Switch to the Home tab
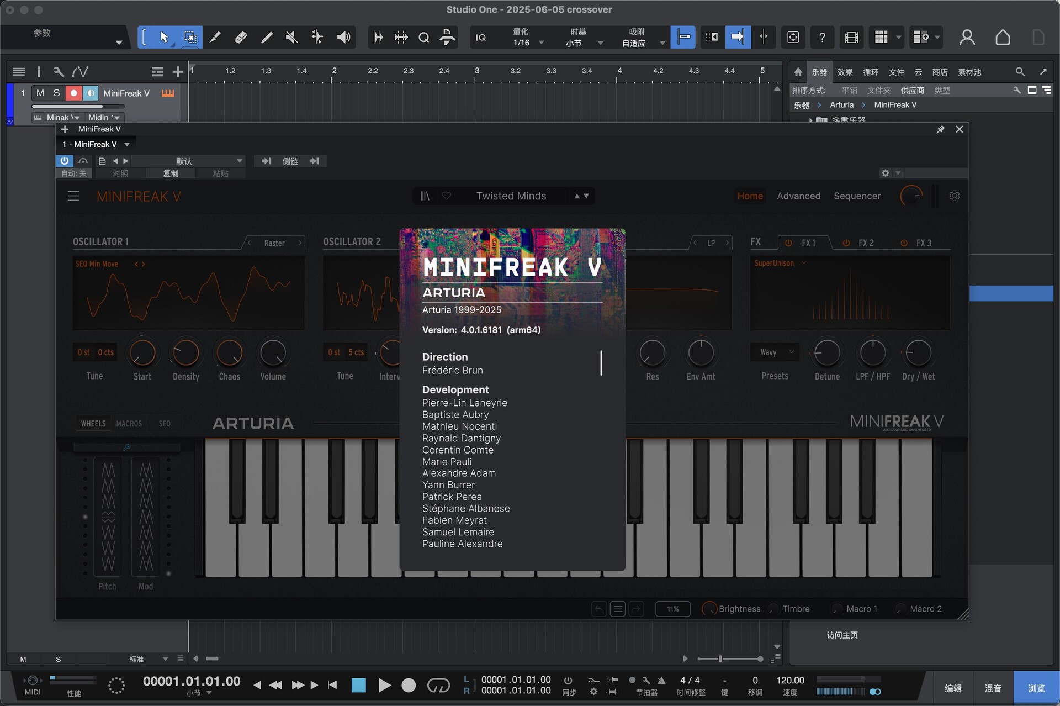Image resolution: width=1060 pixels, height=706 pixels. tap(750, 196)
